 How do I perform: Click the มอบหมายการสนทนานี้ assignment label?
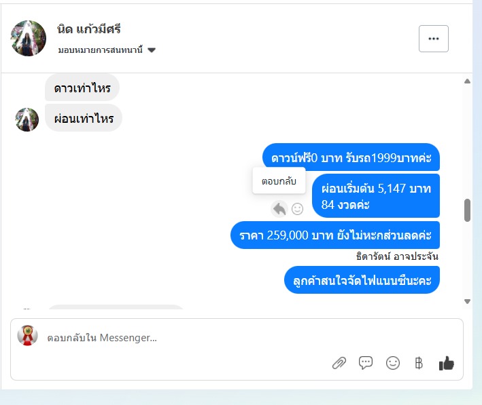pos(100,50)
